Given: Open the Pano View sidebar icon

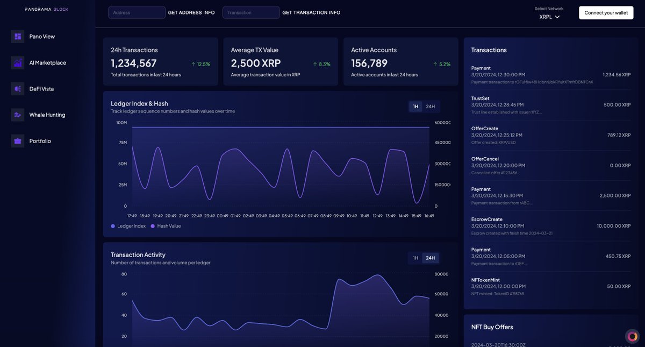Looking at the screenshot, I should (x=18, y=37).
